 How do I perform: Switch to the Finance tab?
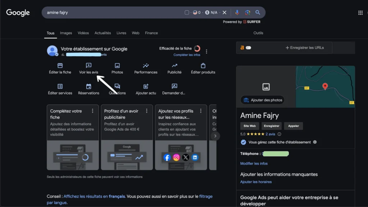[151, 33]
